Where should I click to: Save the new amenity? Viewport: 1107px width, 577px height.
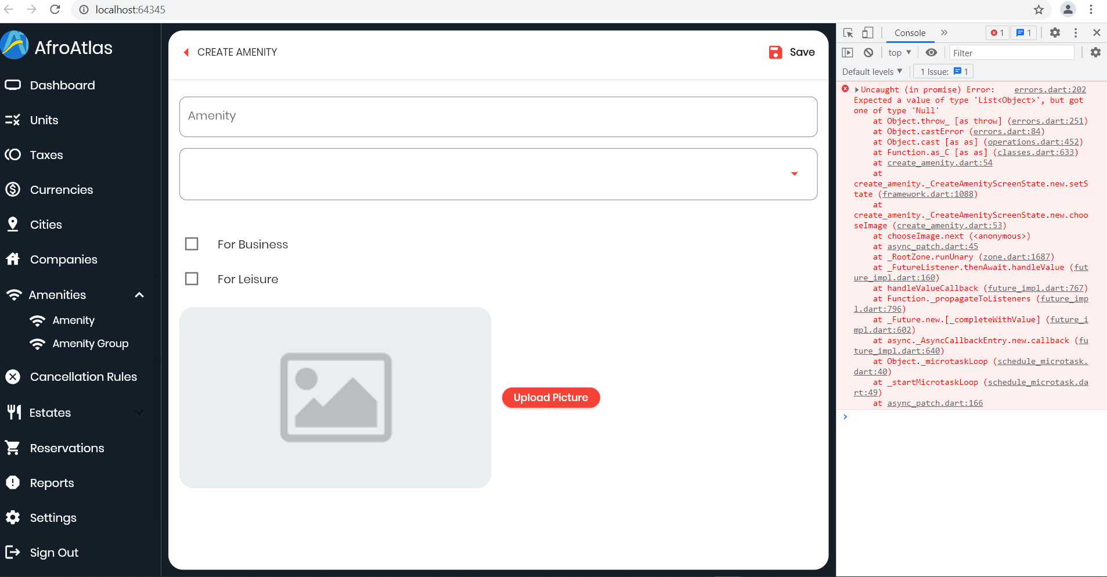[x=792, y=52]
